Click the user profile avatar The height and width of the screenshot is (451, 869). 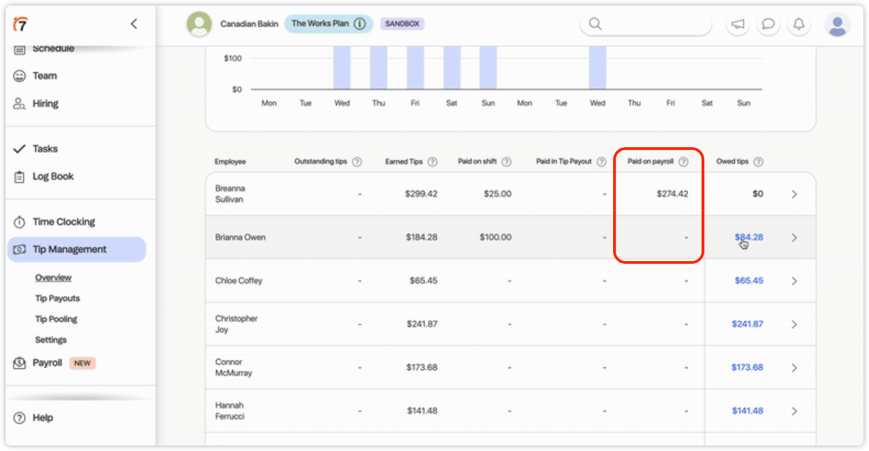837,24
